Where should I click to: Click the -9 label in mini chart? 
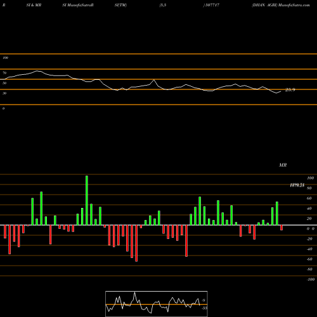pos(203,301)
